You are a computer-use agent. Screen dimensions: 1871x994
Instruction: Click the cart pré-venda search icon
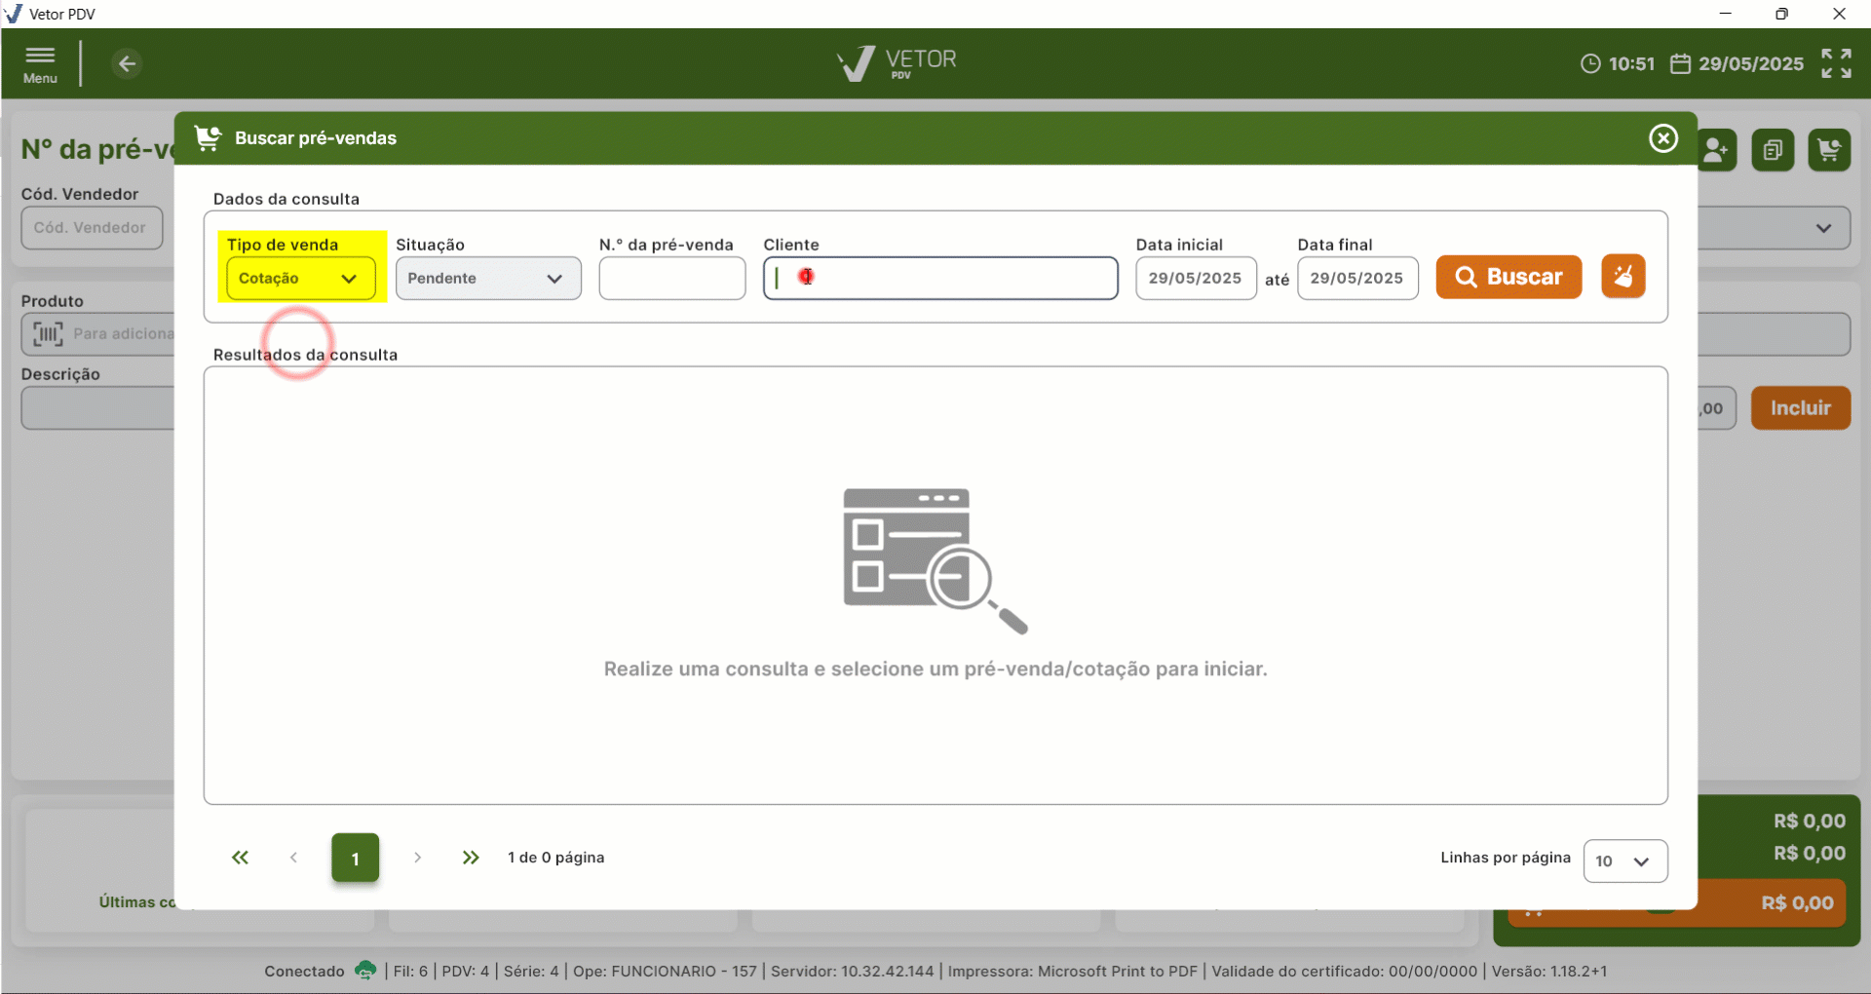pyautogui.click(x=1829, y=150)
